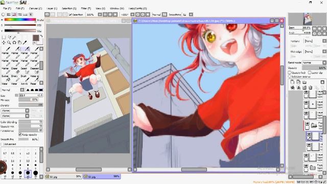Toggle the Keep opacity checkbox
This screenshot has width=327, height=184.
20,134
